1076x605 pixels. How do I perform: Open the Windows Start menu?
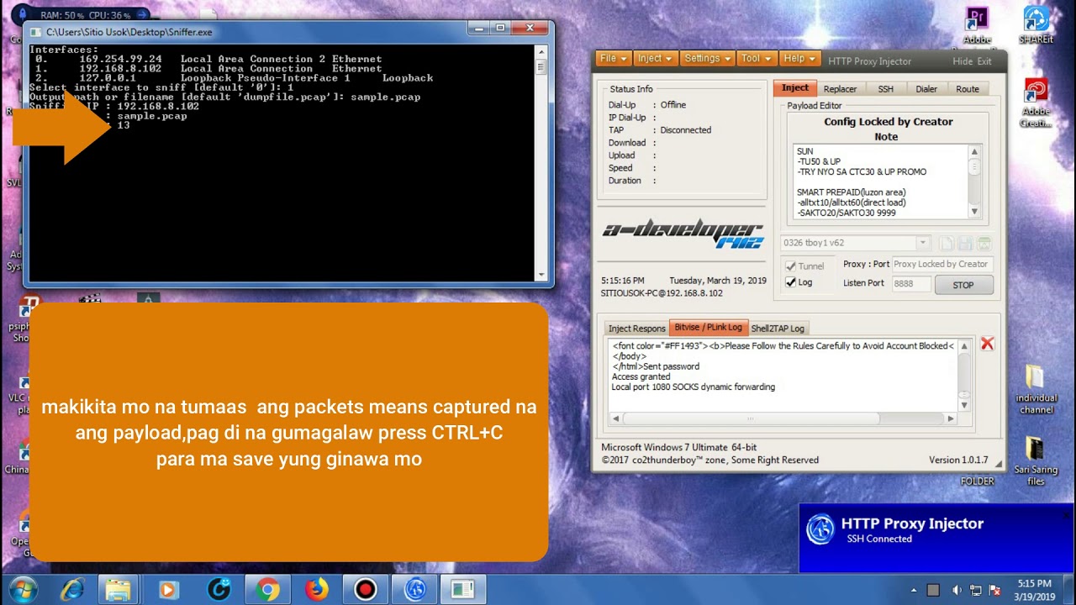click(23, 589)
